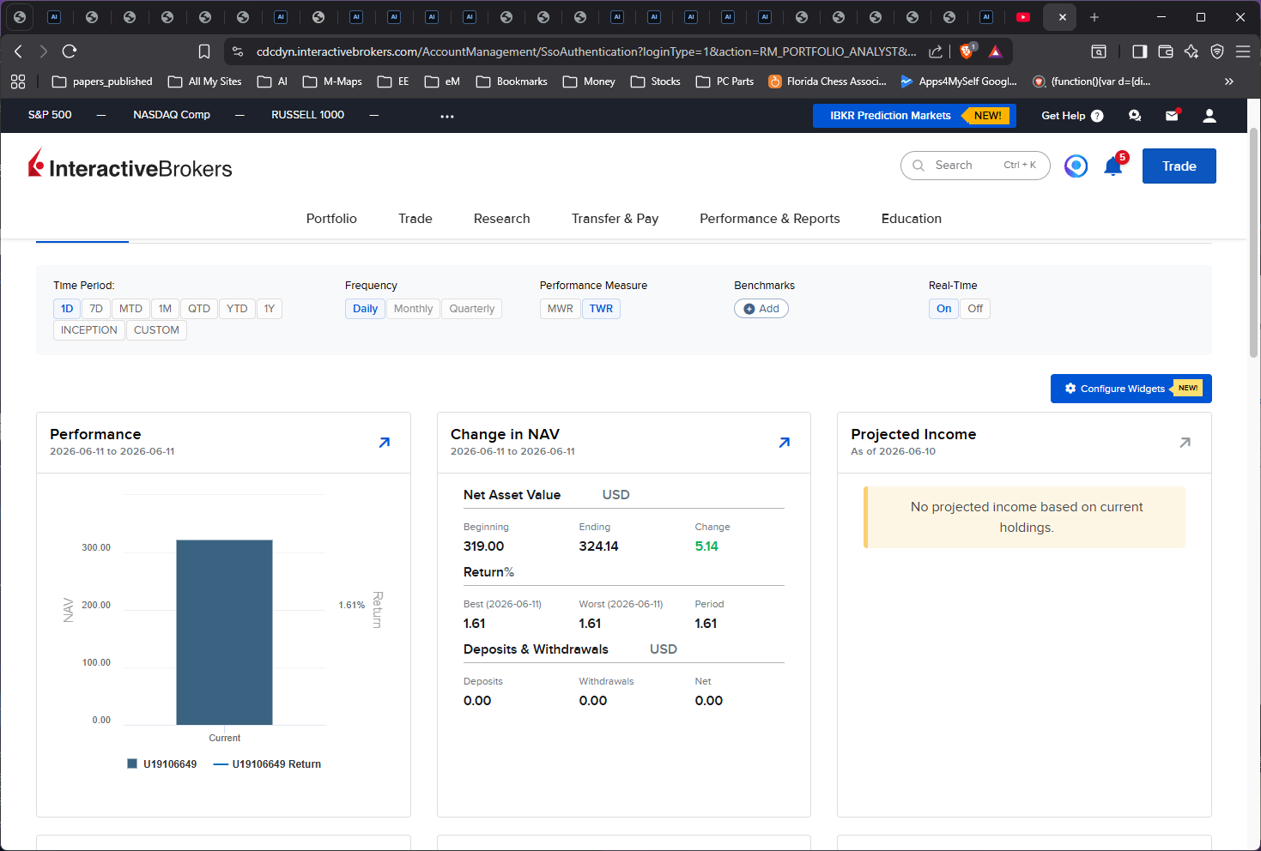This screenshot has width=1261, height=851.
Task: Select the 1Y time period
Action: click(270, 309)
